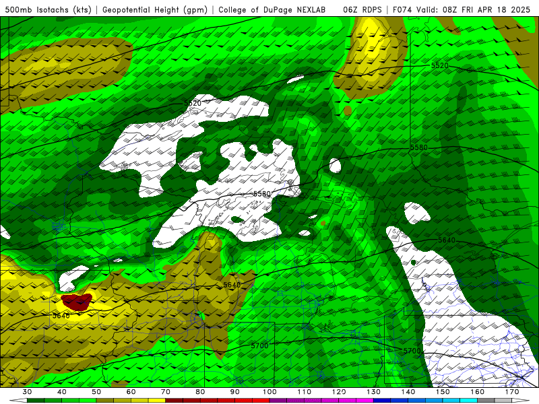Select the olive swatch just after 50
The height and width of the screenshot is (404, 539).
(x=105, y=401)
